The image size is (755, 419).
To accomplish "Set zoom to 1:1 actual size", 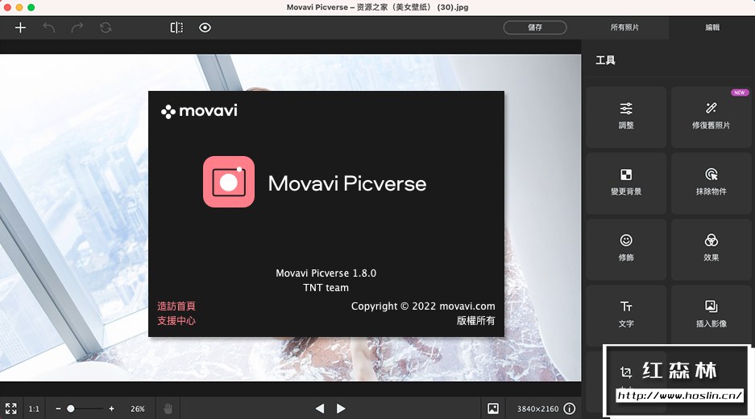I will [x=34, y=409].
